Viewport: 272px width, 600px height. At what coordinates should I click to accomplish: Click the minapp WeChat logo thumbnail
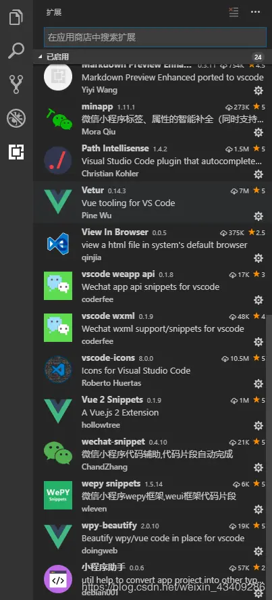tap(58, 118)
